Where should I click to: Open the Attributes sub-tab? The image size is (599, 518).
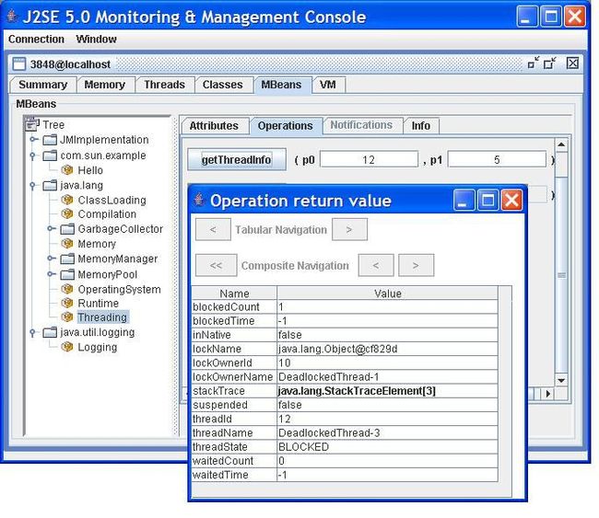pyautogui.click(x=214, y=126)
